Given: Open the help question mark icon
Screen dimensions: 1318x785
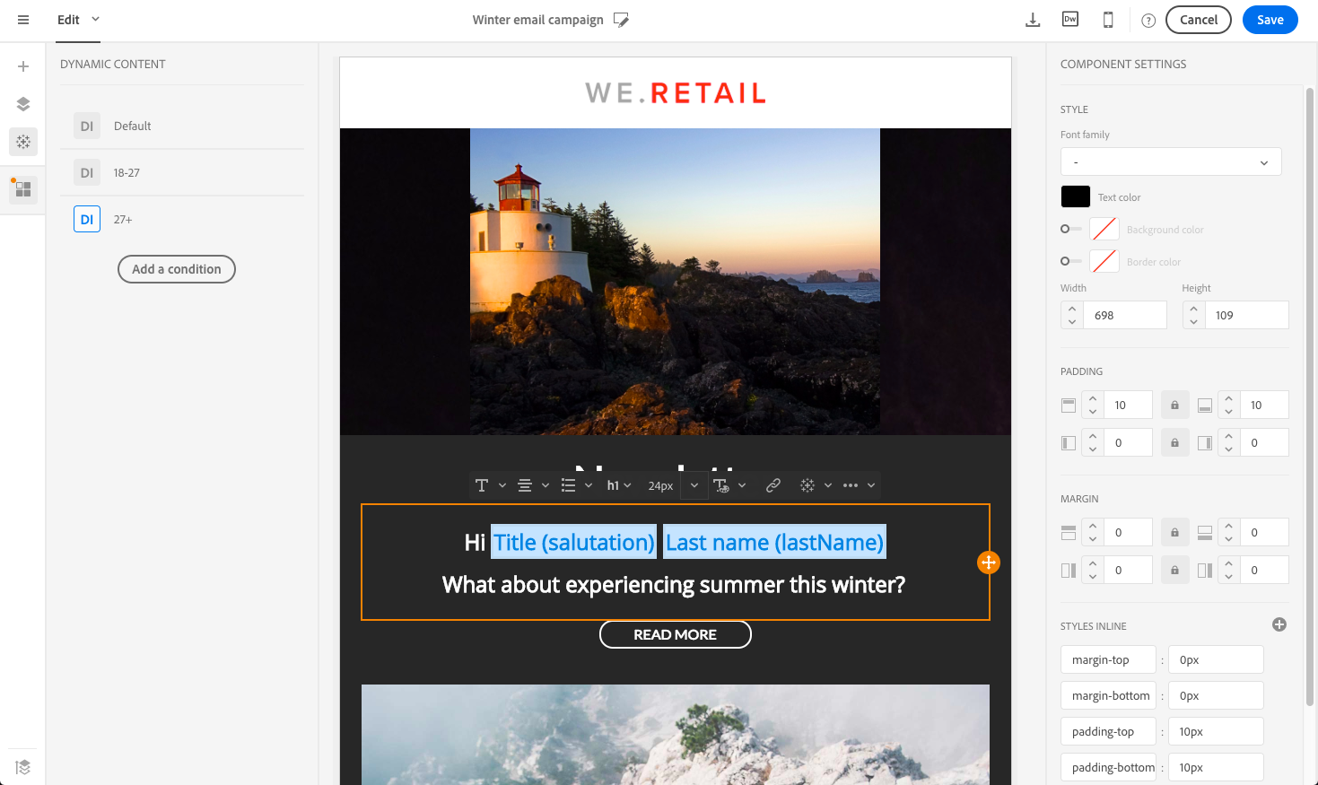Looking at the screenshot, I should point(1148,21).
